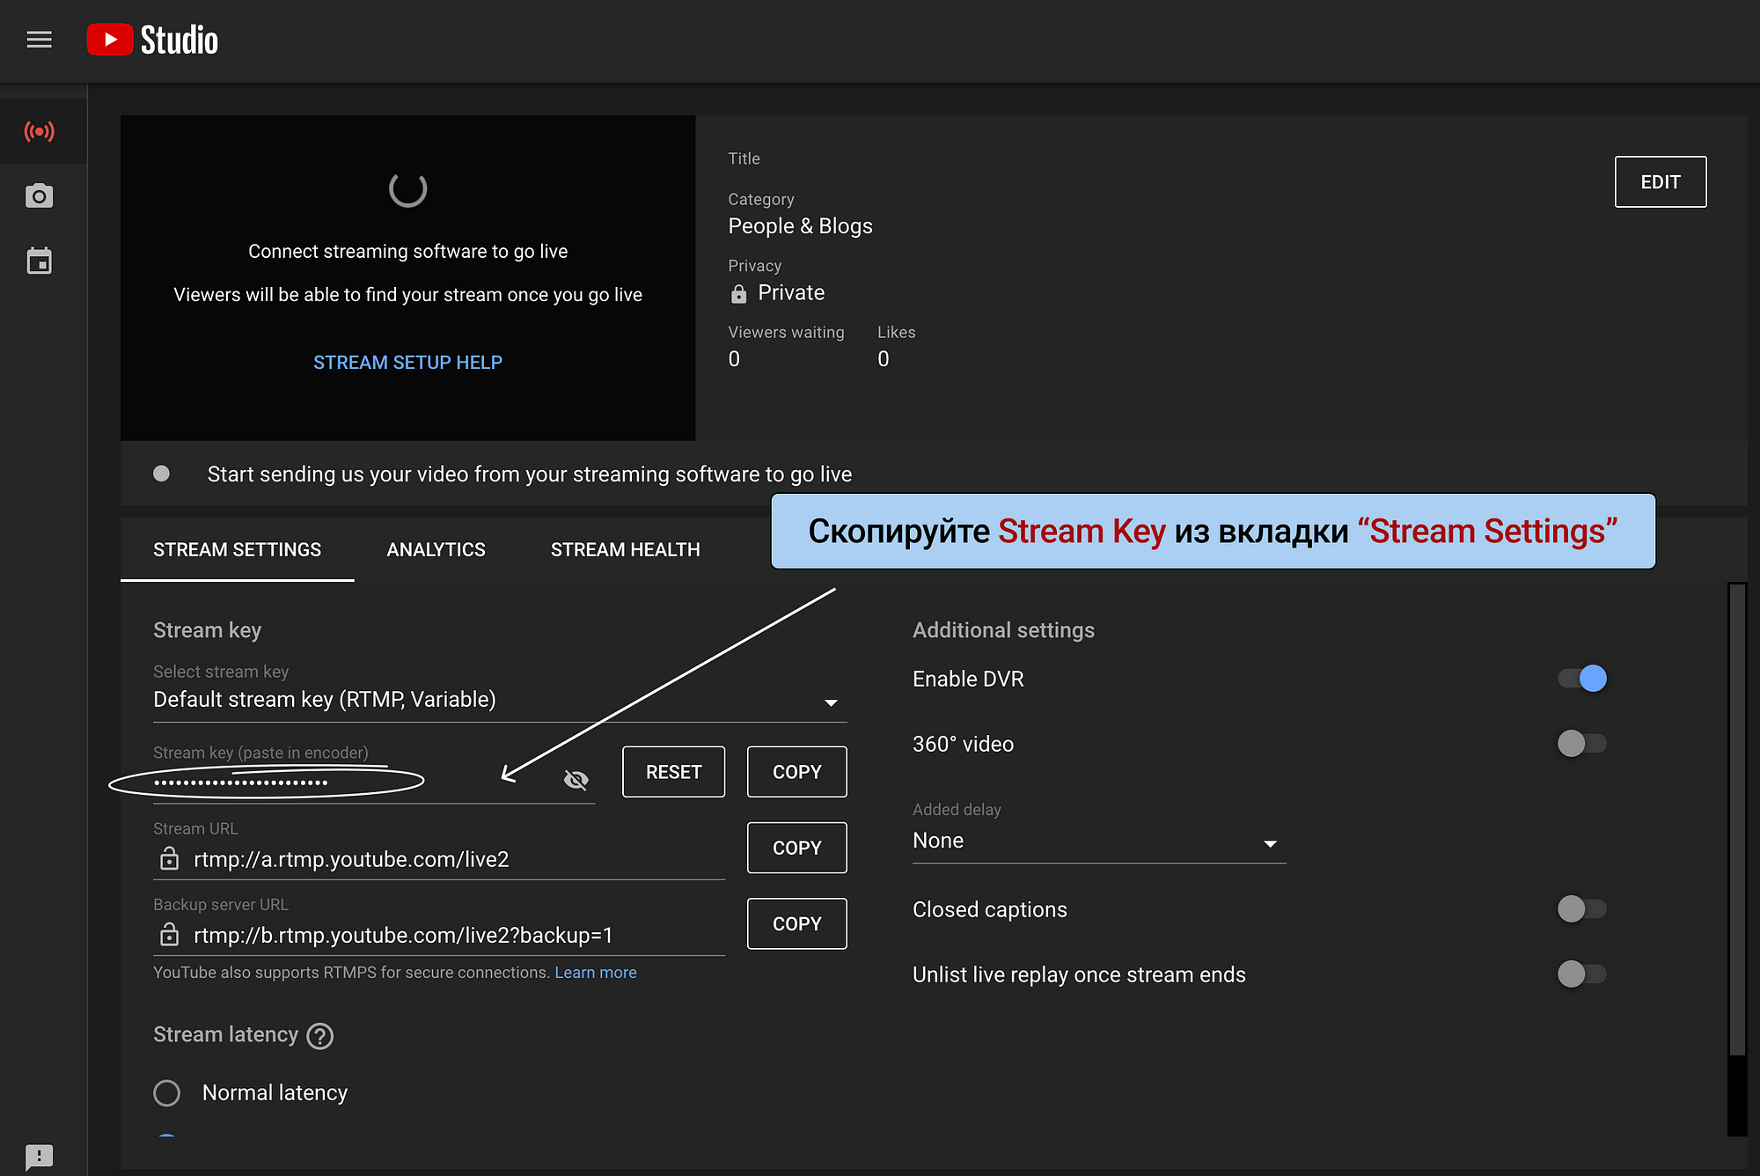Open the Added delay dropdown

coord(1099,841)
